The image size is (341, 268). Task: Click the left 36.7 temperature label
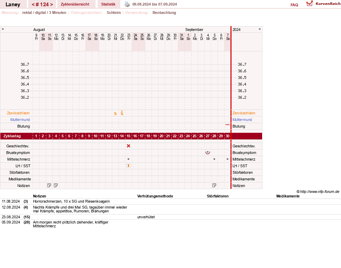(25, 64)
